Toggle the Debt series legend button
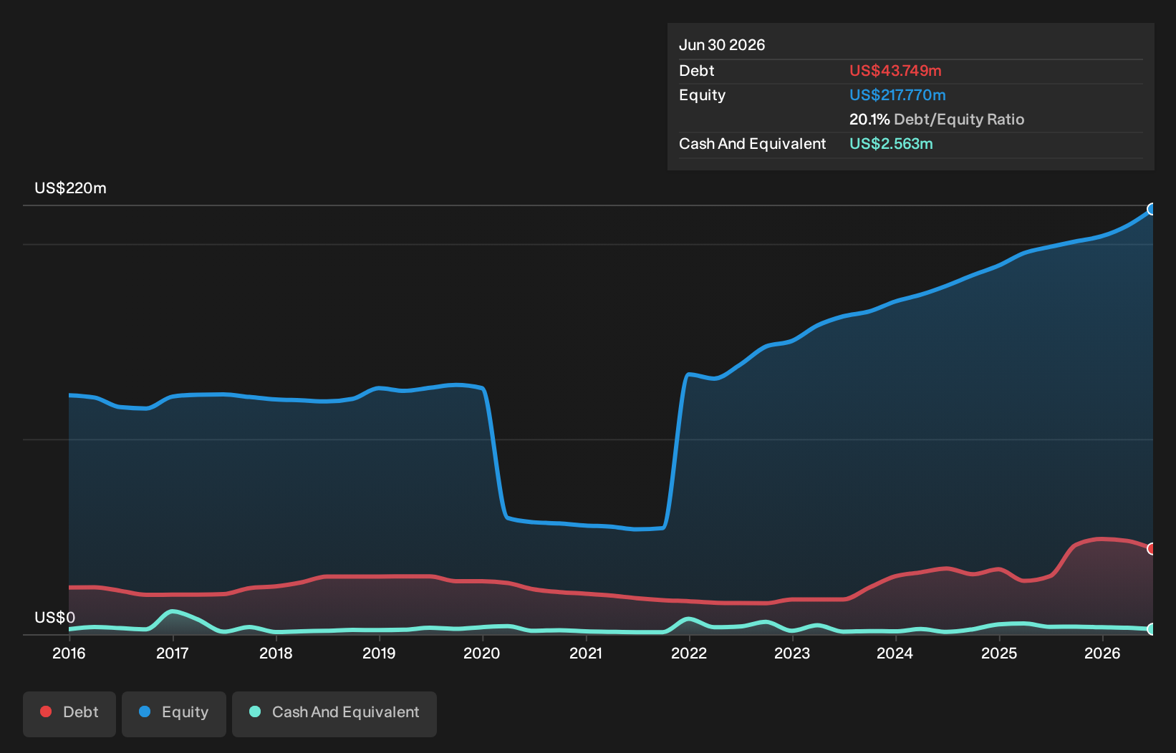The height and width of the screenshot is (753, 1176). 69,714
